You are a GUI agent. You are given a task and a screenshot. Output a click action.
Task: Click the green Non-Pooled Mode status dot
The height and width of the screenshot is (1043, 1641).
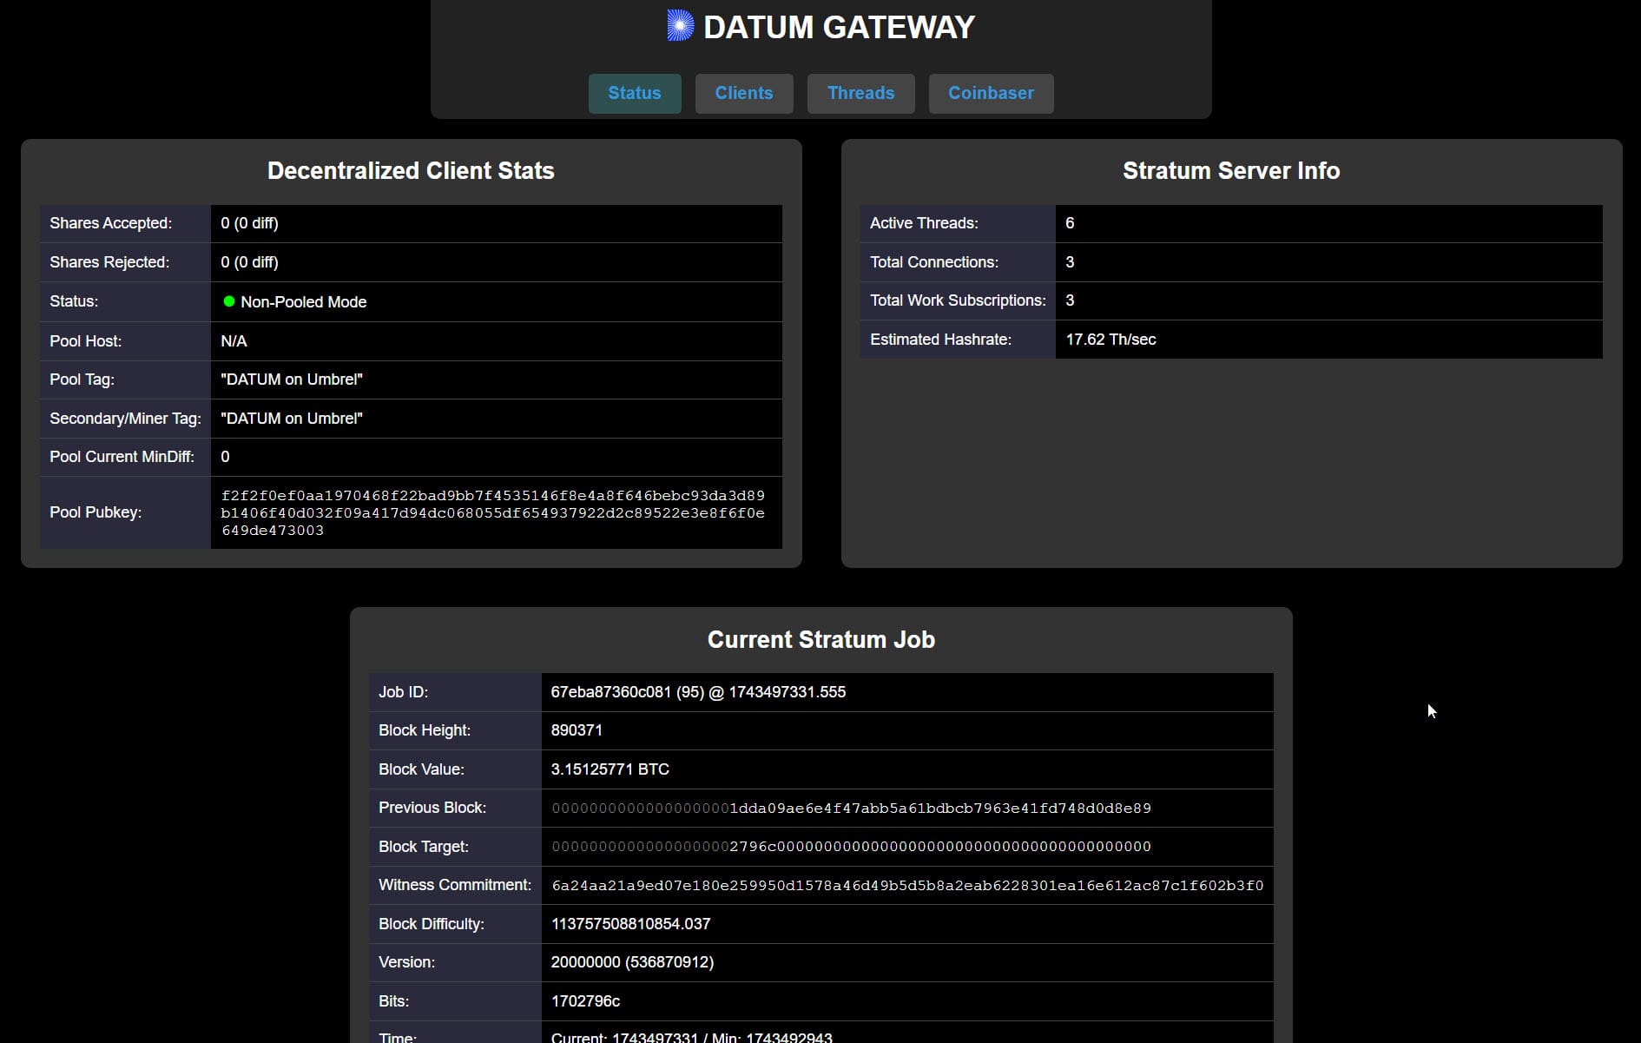click(x=229, y=301)
